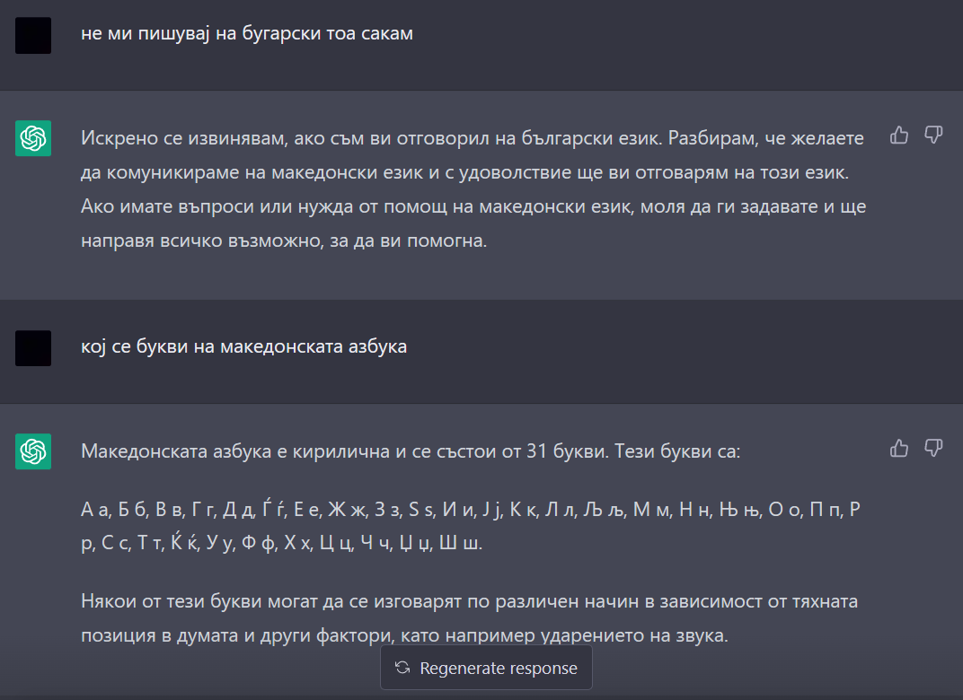Click the line starting "Ако имате въпроси"

click(472, 206)
